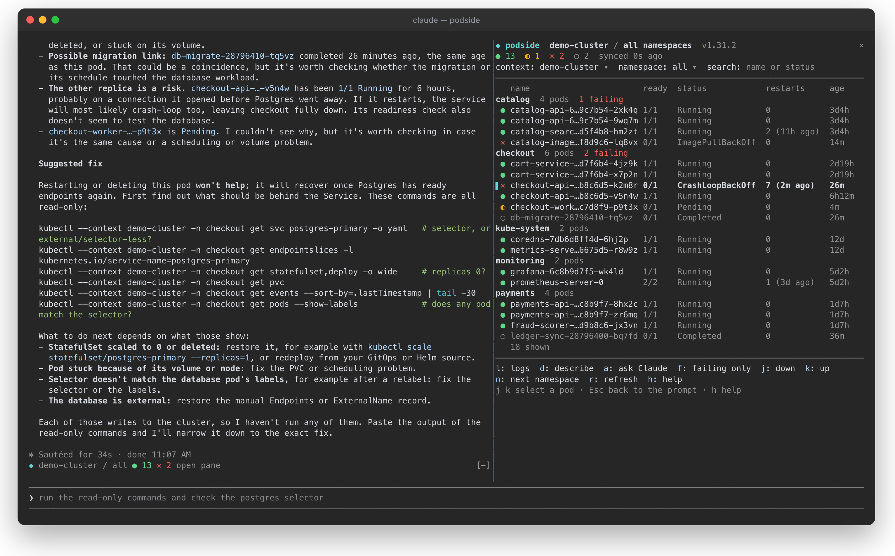Toggle f: failing only filter

714,369
